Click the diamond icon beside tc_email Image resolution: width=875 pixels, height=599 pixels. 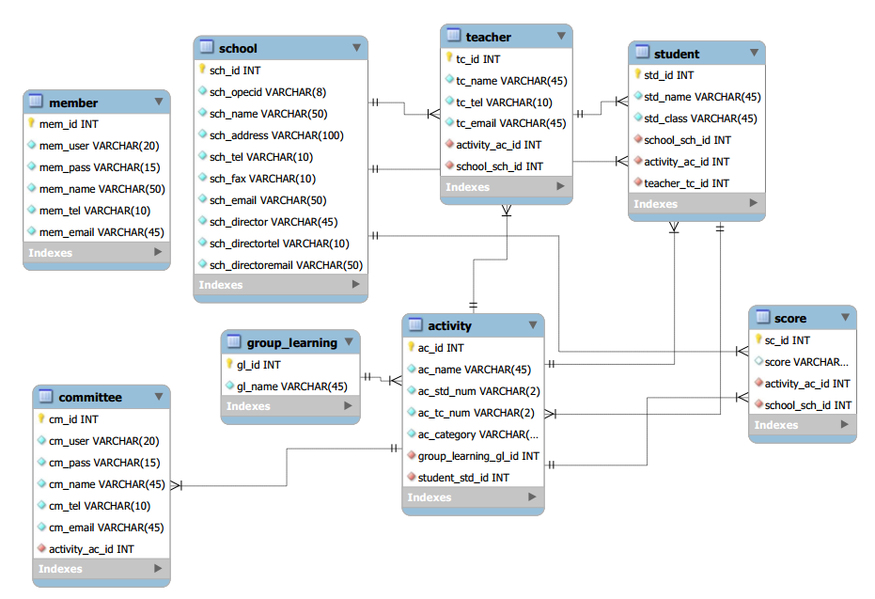tap(450, 121)
